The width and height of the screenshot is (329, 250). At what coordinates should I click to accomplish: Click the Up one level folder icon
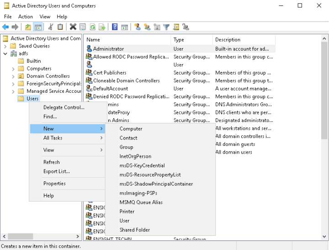click(28, 27)
